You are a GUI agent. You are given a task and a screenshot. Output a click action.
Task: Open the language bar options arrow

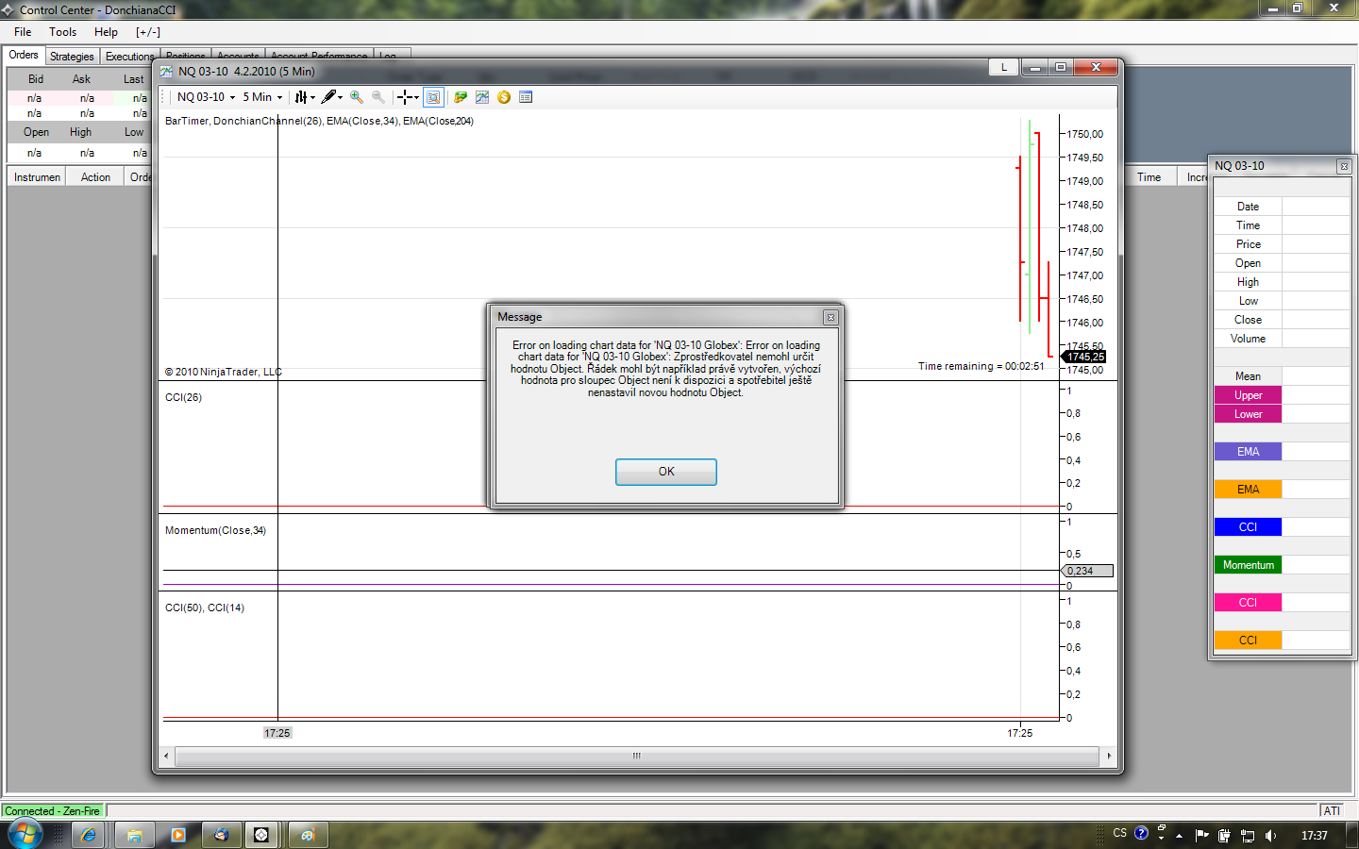[1161, 838]
